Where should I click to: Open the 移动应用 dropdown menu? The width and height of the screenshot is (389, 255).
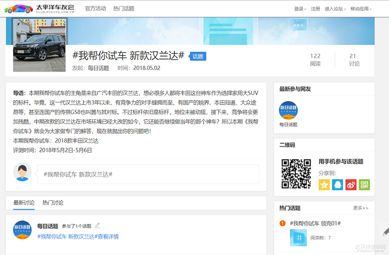coord(361,9)
